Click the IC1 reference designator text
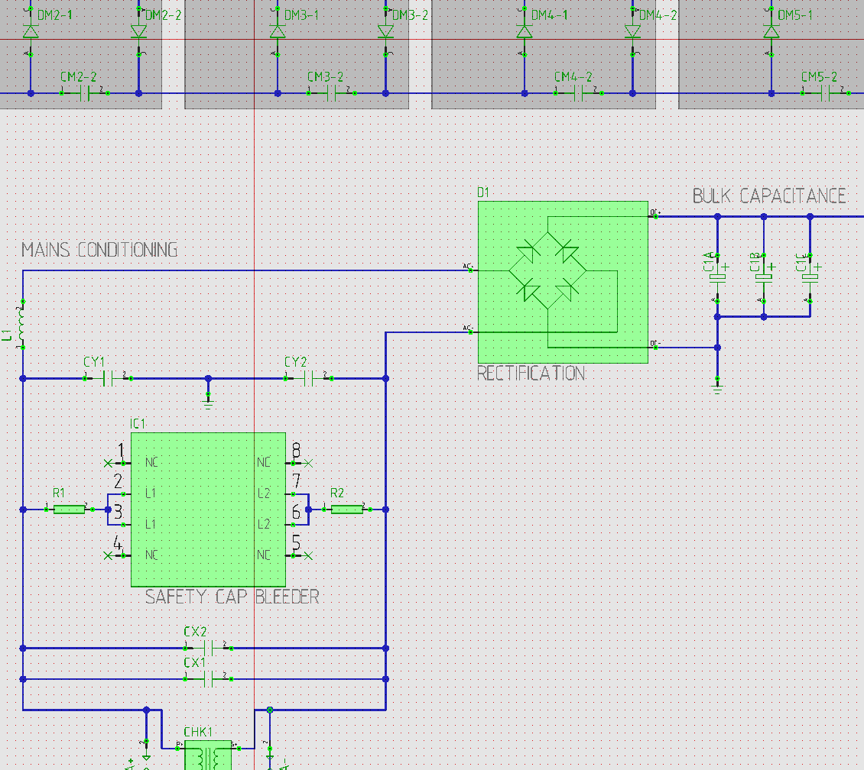Image resolution: width=864 pixels, height=770 pixels. 138,424
